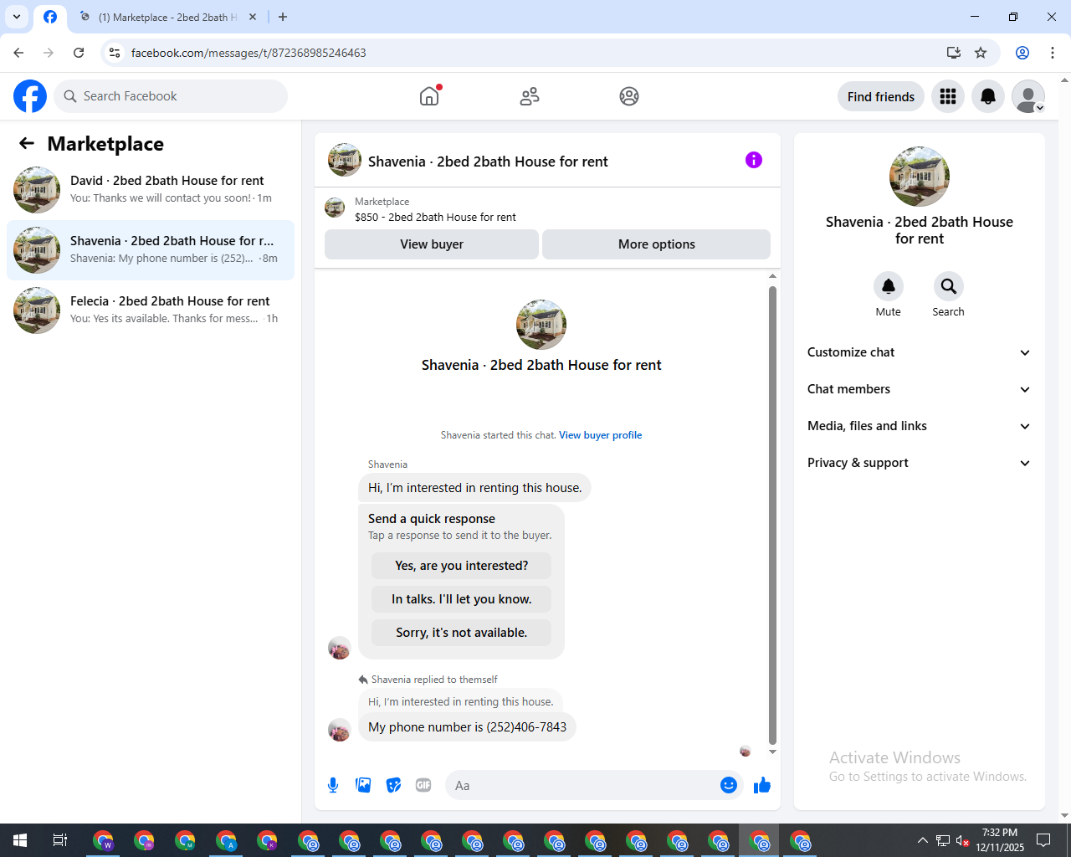Open the Friends icon in top navigation
The image size is (1071, 857).
530,96
